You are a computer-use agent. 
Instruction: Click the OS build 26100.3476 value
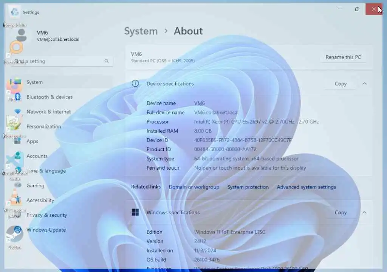tap(207, 260)
